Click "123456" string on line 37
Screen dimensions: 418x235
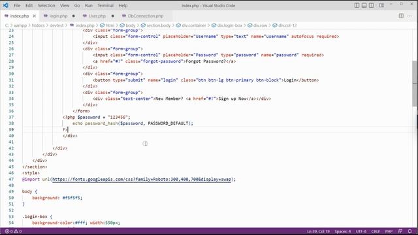(118, 117)
